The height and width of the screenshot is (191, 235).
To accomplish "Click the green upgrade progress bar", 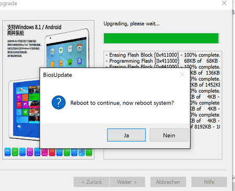I will [x=161, y=38].
